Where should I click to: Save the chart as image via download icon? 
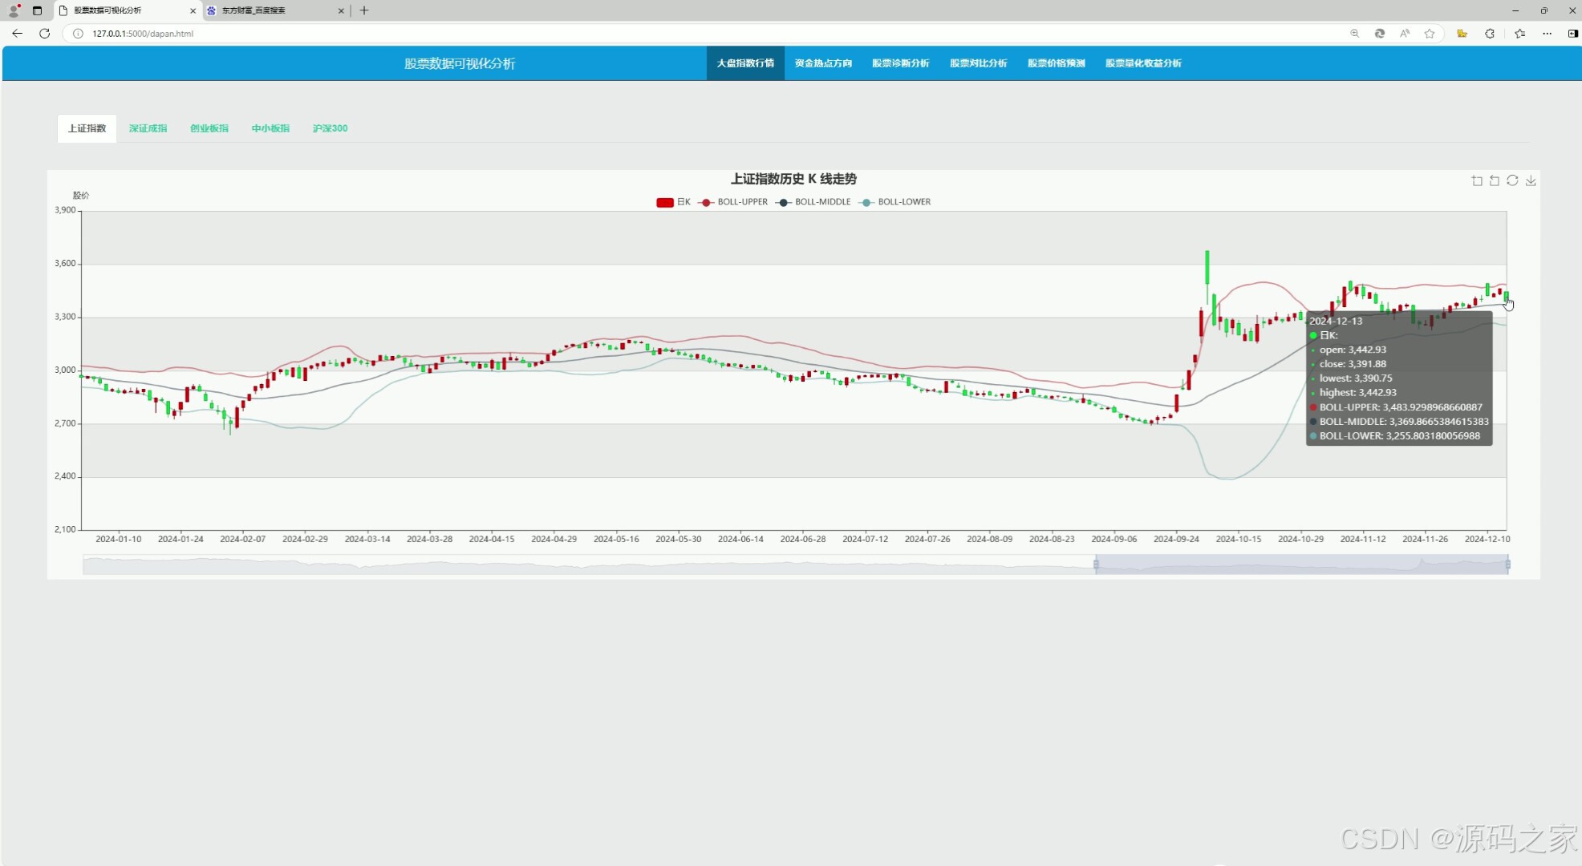tap(1531, 181)
